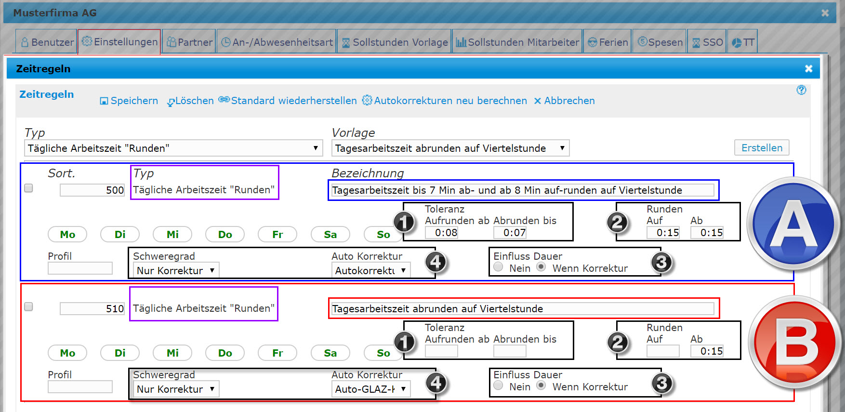This screenshot has width=845, height=412.
Task: Edit the Sort field with 500
Action: click(92, 190)
